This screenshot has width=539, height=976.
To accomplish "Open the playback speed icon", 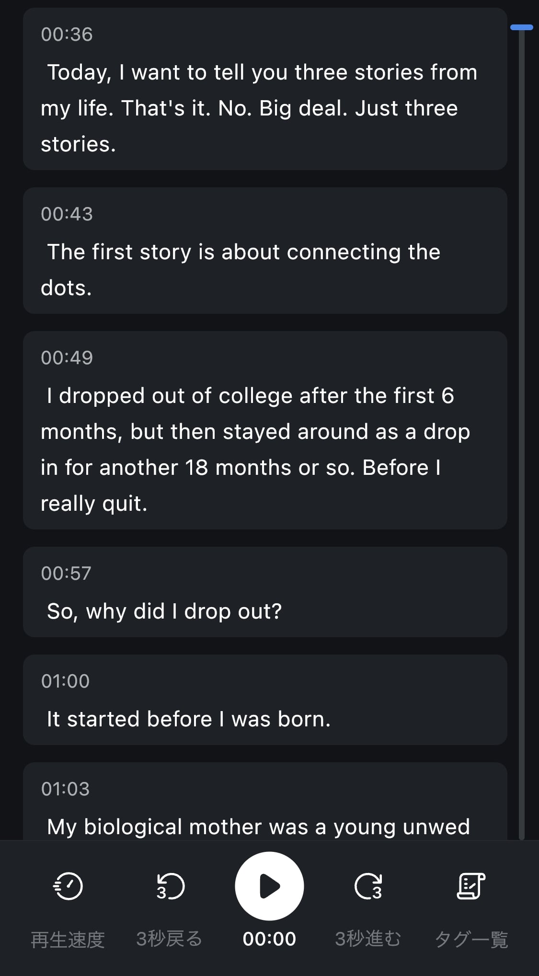I will [x=68, y=886].
